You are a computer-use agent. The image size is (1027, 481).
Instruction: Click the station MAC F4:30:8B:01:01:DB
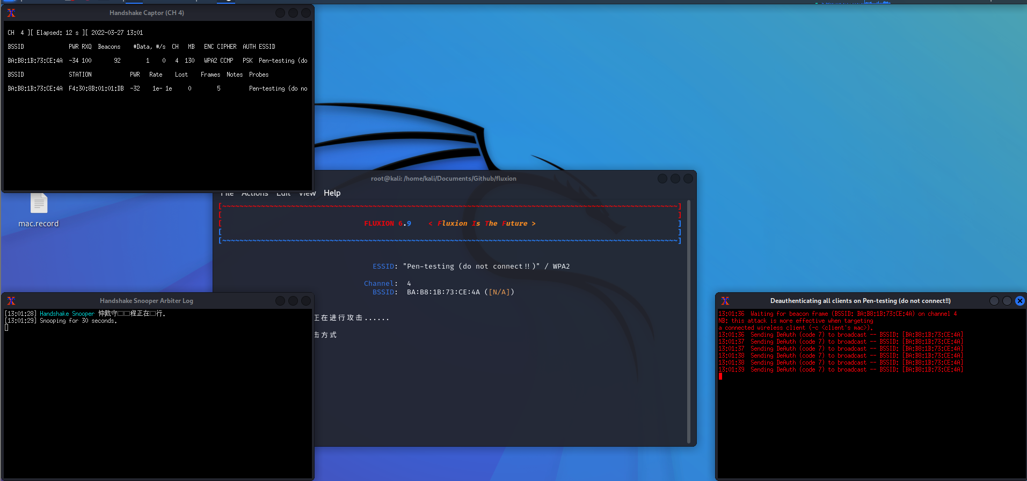(x=96, y=88)
